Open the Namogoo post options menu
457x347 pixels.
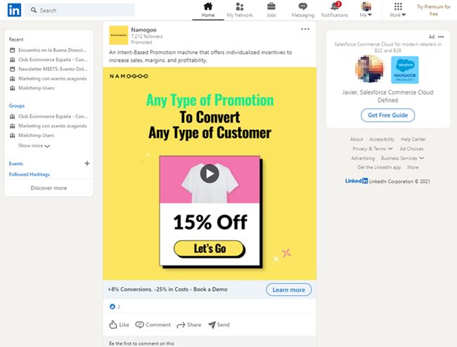coord(305,29)
